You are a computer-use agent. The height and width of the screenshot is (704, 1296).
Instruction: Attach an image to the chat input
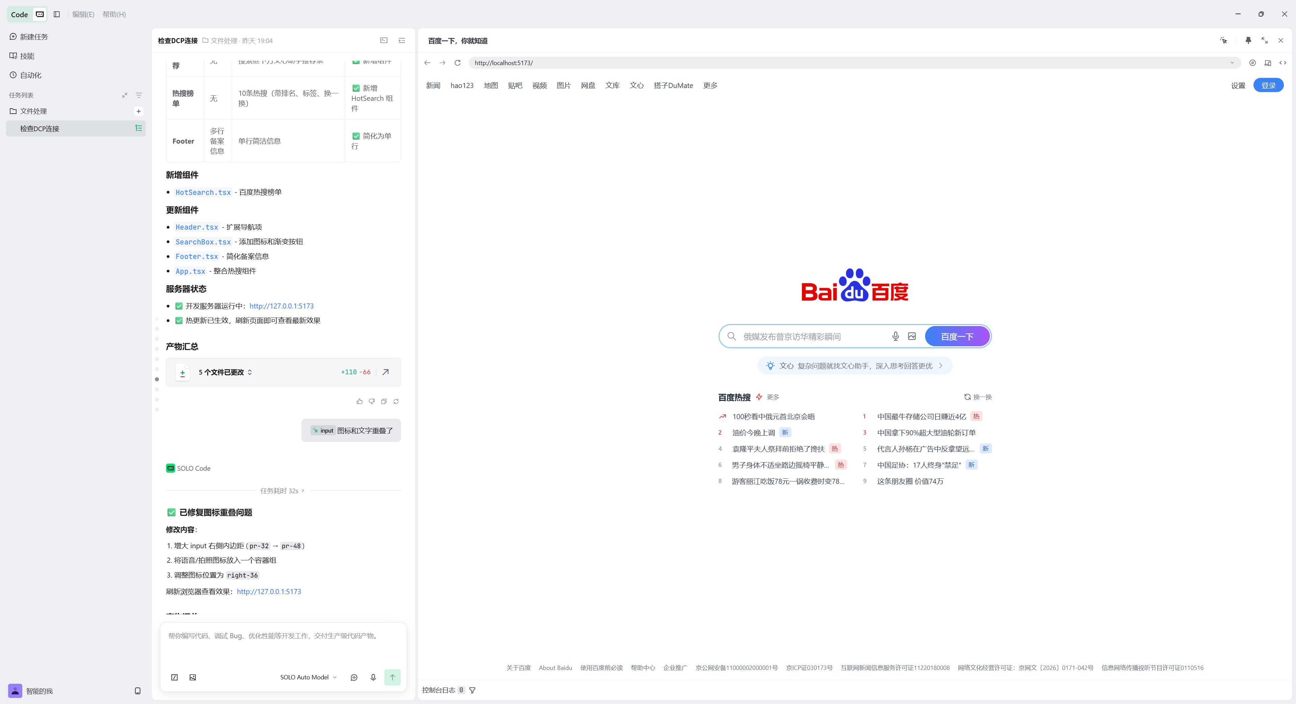pos(193,677)
